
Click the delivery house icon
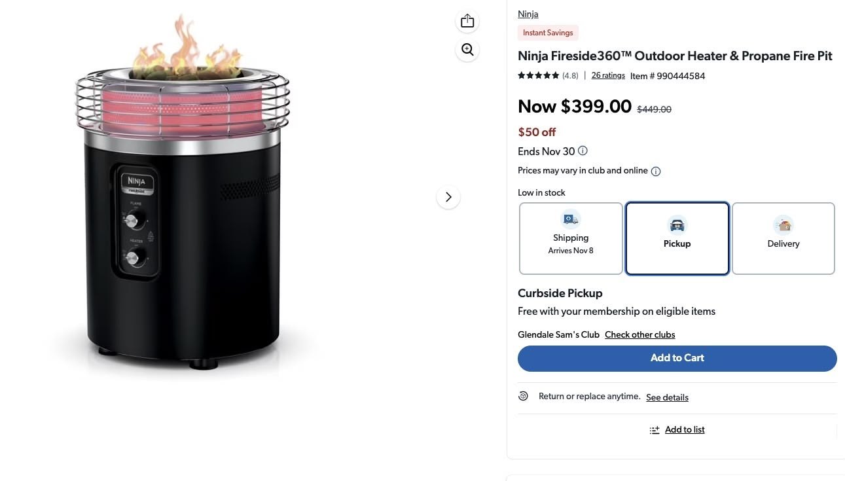783,225
